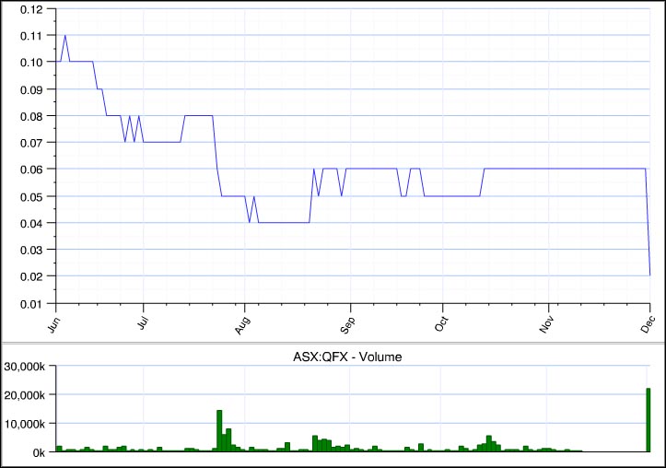
Task: Click the price line's low point at 0.02
Action: 649,275
